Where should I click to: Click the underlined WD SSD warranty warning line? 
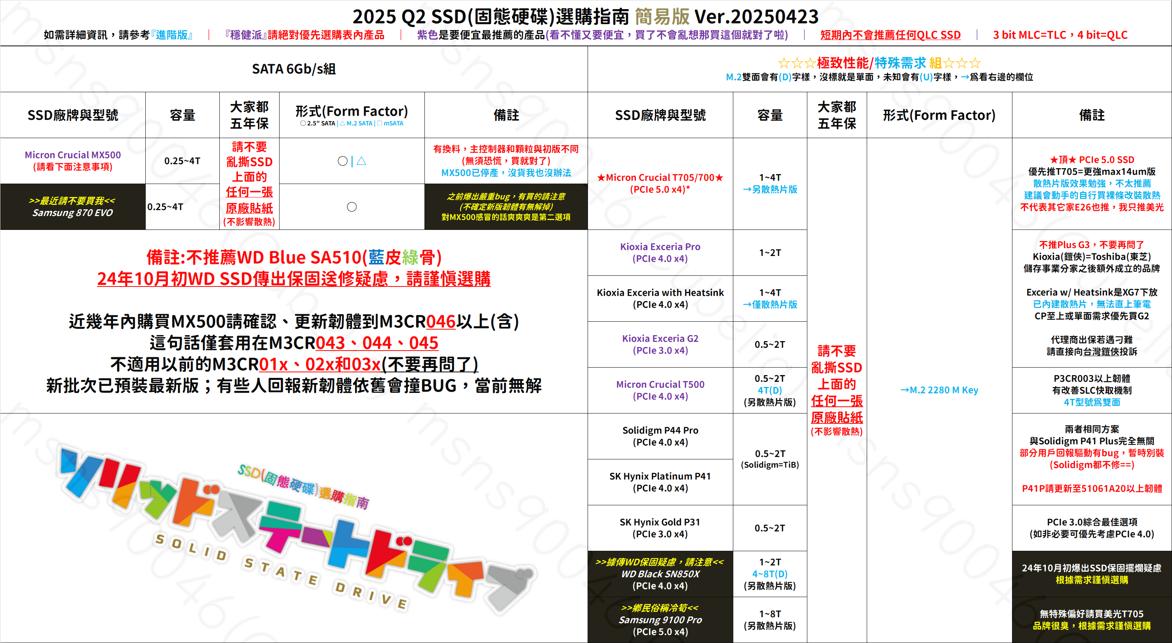tap(293, 279)
